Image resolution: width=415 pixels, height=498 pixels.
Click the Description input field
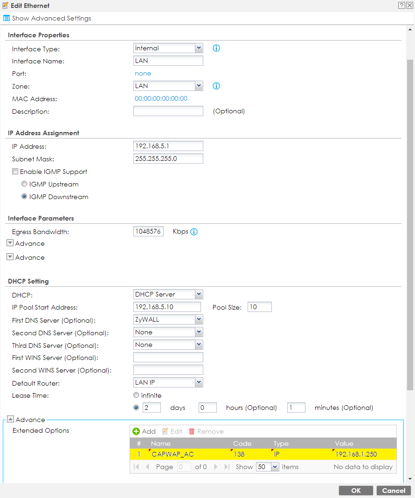click(x=168, y=111)
